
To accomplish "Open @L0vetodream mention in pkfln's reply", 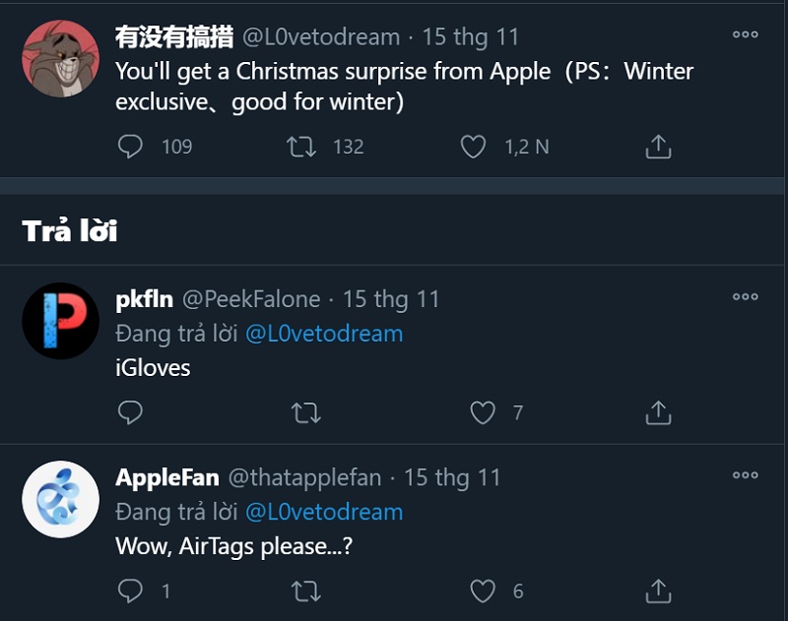I will [323, 334].
